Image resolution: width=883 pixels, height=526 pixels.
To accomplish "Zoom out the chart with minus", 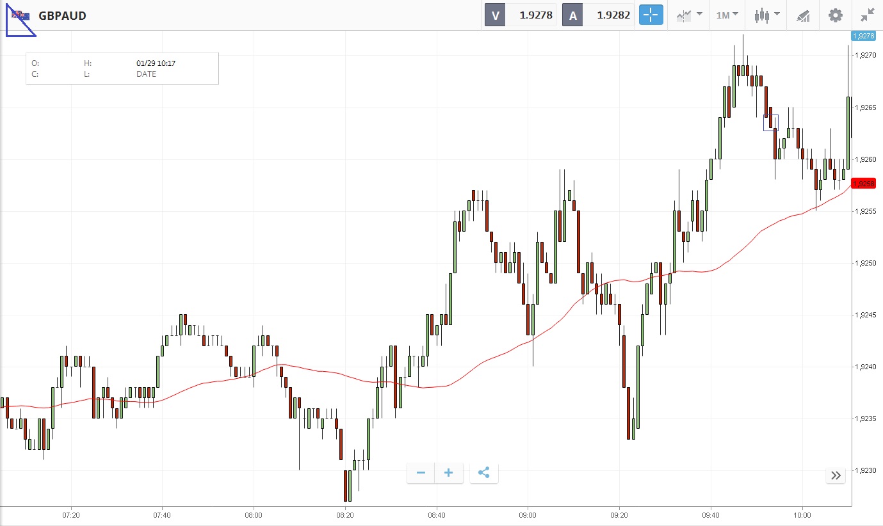I will coord(421,474).
